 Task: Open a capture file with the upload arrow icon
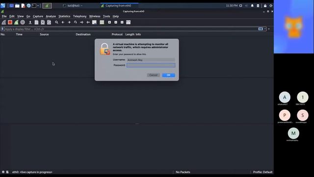[x=30, y=22]
